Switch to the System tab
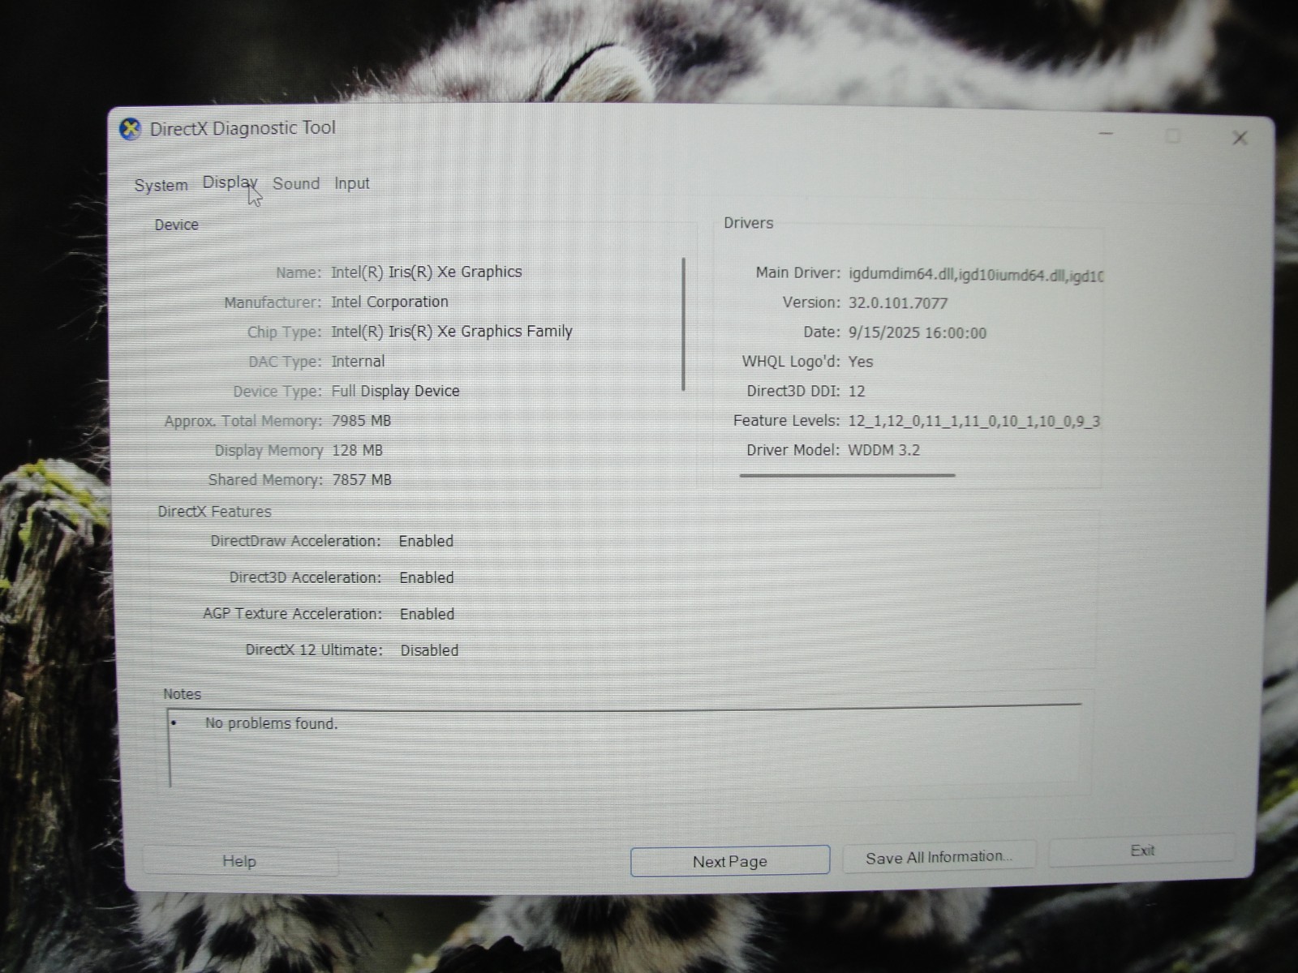The height and width of the screenshot is (973, 1298). (x=161, y=185)
